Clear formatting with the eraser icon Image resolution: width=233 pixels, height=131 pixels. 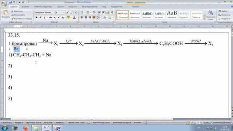76,13
